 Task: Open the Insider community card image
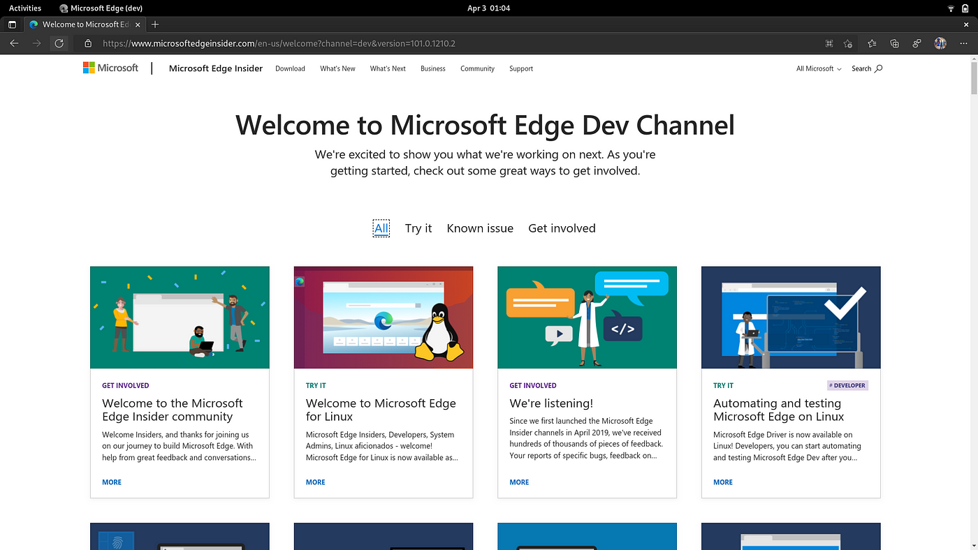click(180, 318)
